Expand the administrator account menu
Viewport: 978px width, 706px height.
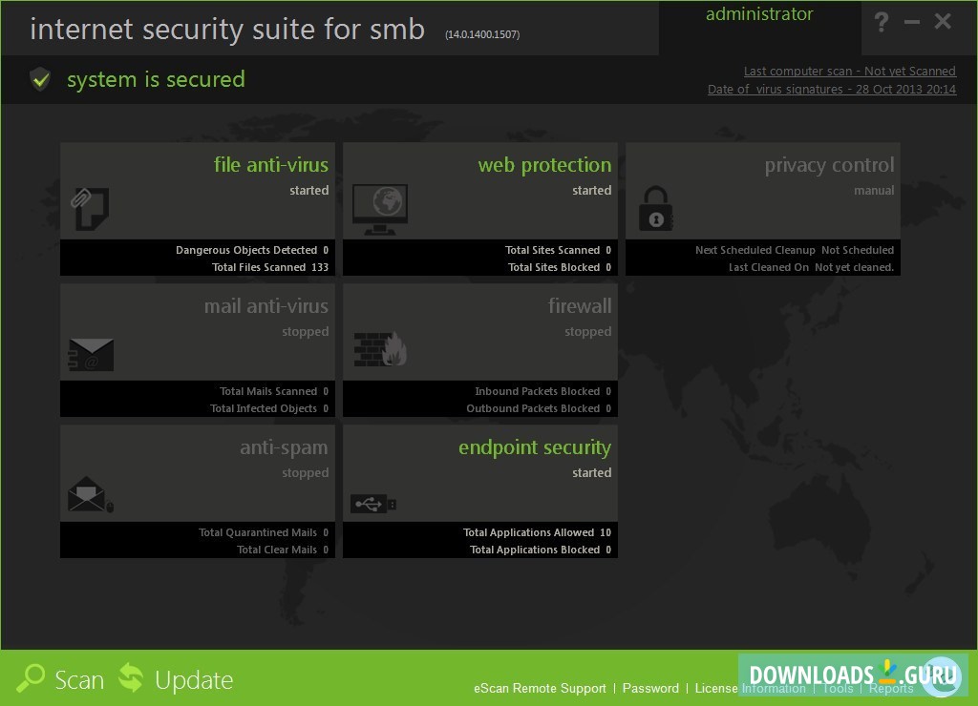pyautogui.click(x=758, y=14)
